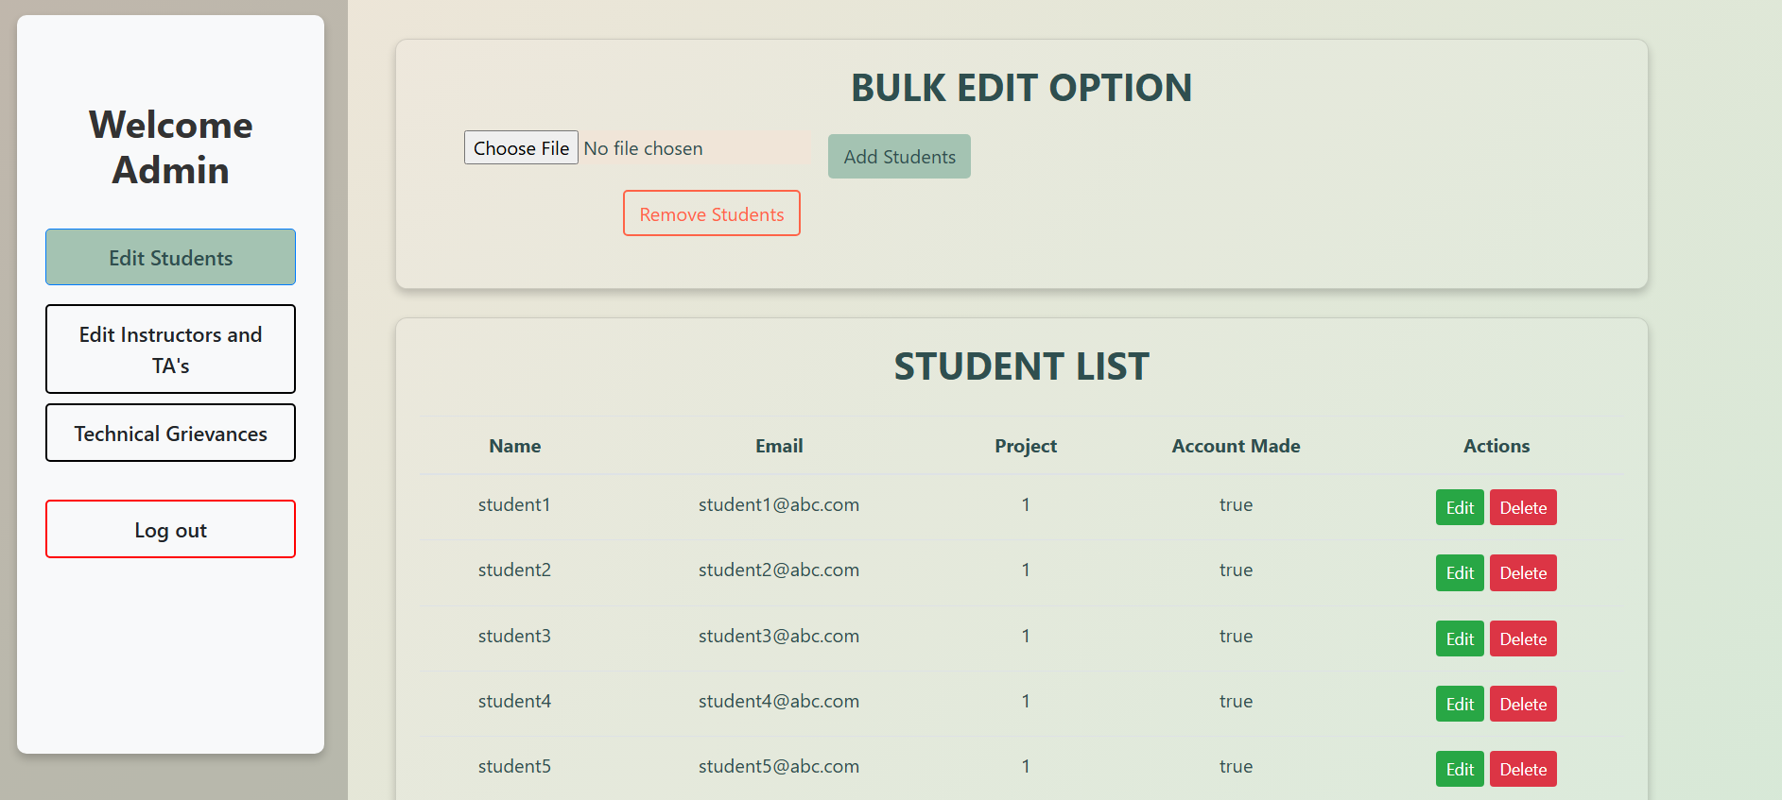Click the Project column header
The width and height of the screenshot is (1782, 800).
(x=1026, y=446)
